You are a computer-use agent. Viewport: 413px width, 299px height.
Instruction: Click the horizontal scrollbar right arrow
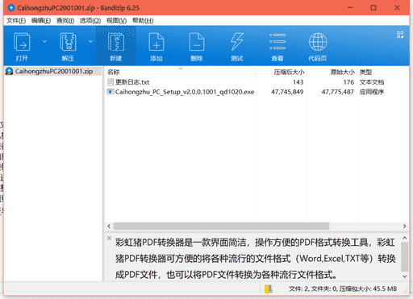pyautogui.click(x=404, y=226)
